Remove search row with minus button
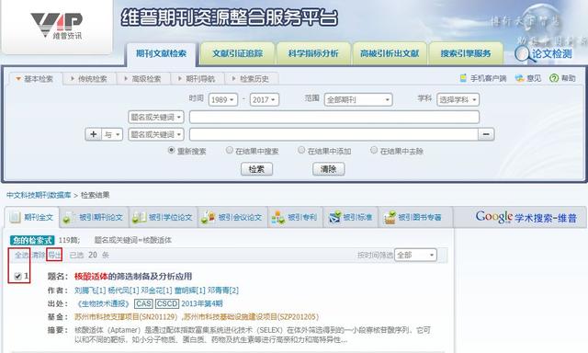Viewport: 588px width, 353px height. [x=486, y=134]
